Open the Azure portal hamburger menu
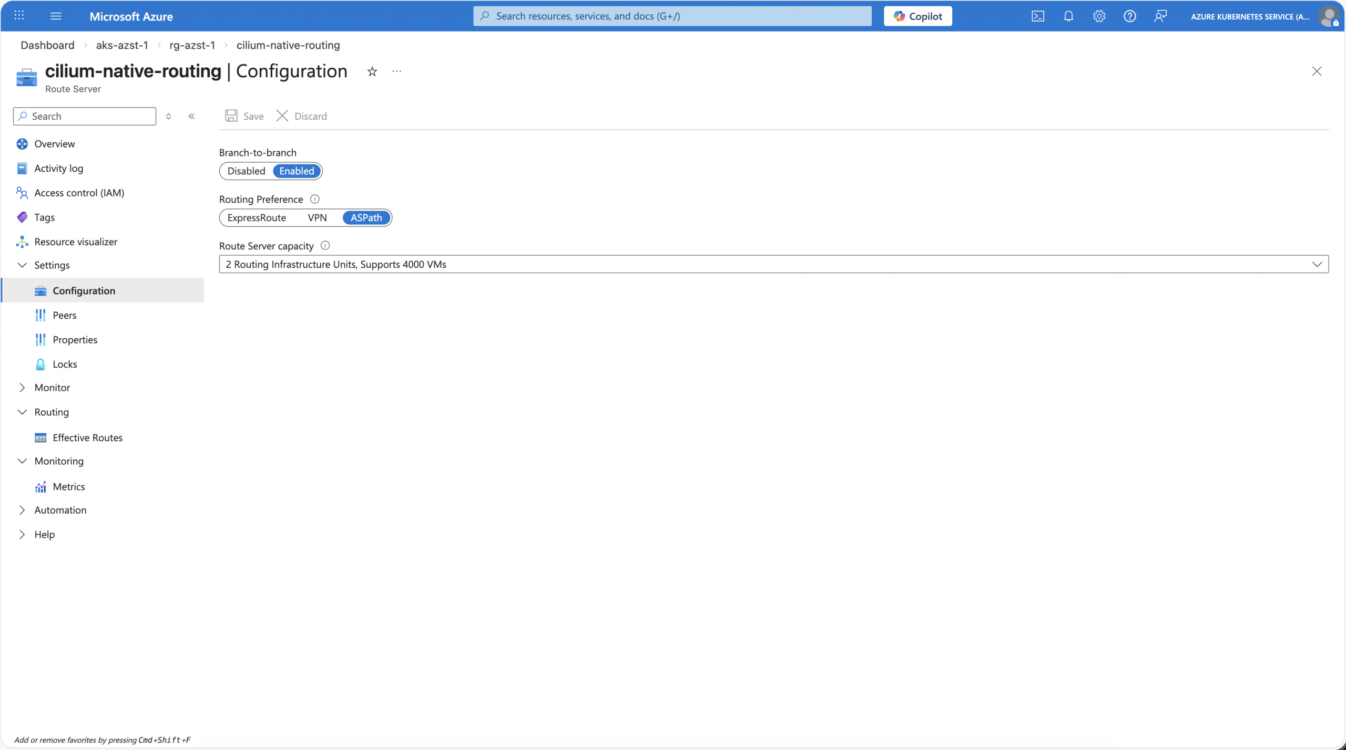This screenshot has width=1346, height=750. [x=56, y=16]
